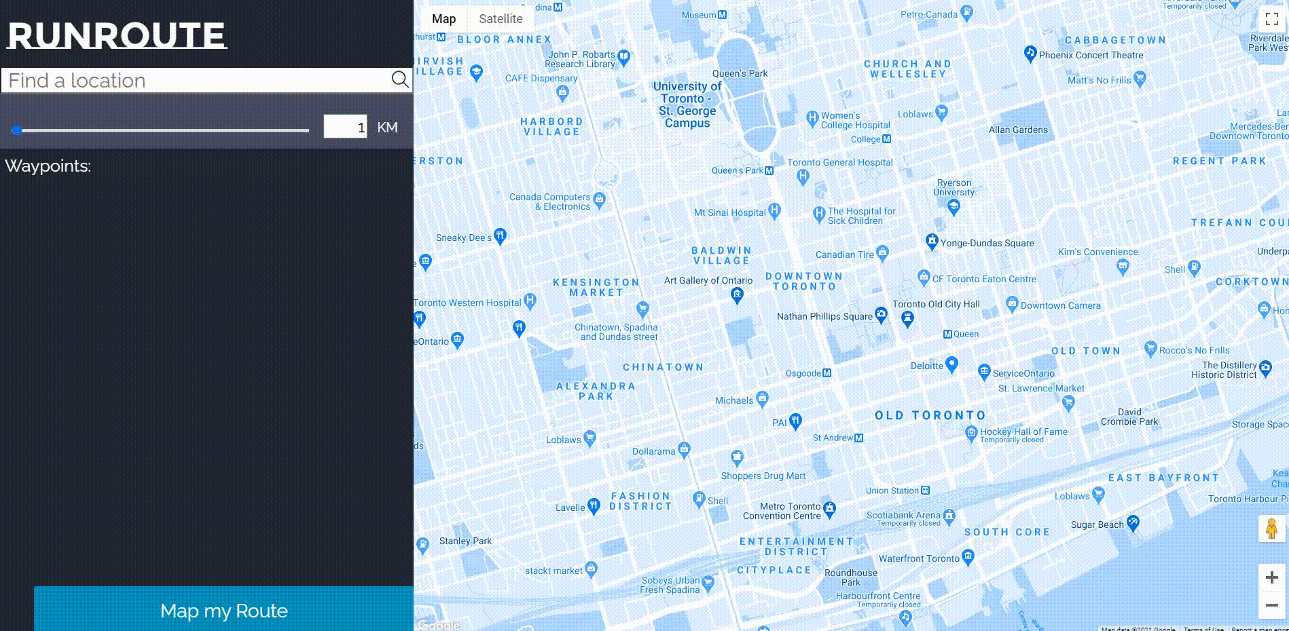Click the ServiceOntario marker icon
The image size is (1289, 631).
coord(984,371)
